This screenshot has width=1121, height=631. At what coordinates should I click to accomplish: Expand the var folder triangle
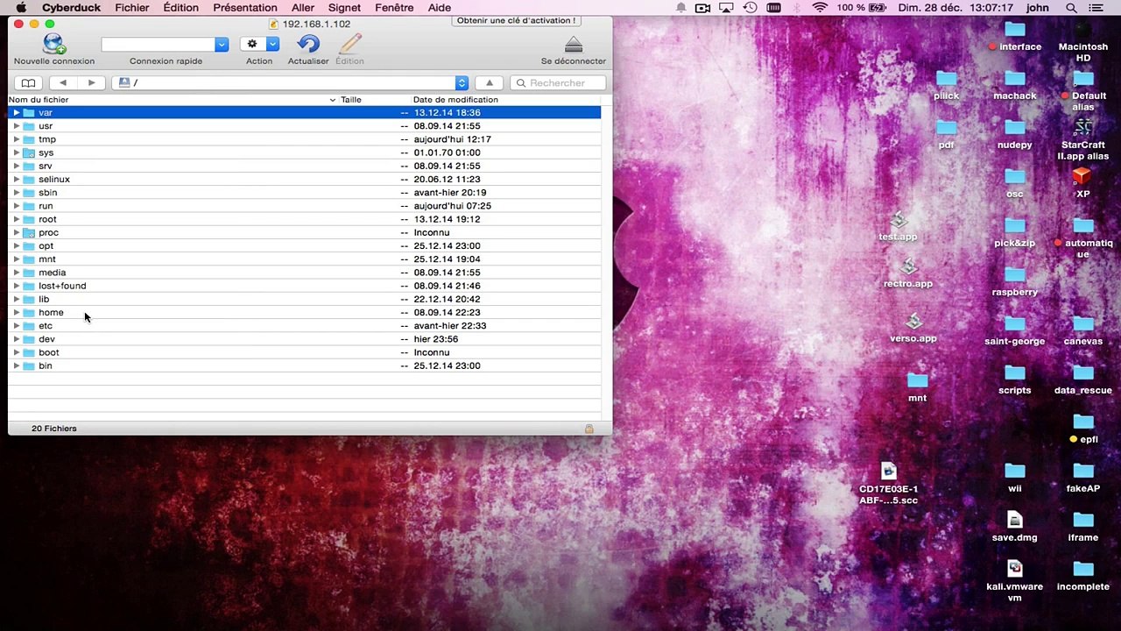pos(17,112)
